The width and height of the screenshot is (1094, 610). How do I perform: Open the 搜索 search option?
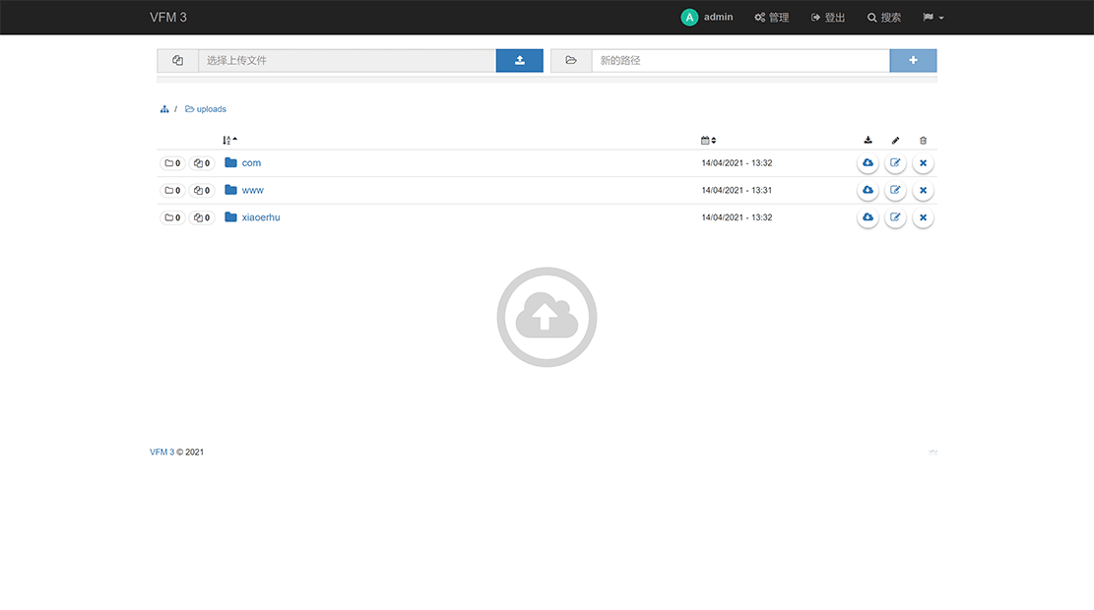pos(883,18)
